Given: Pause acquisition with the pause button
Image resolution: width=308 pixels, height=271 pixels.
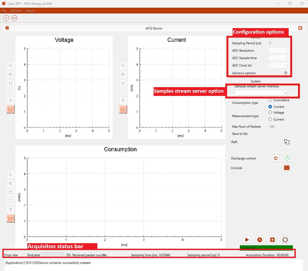Looking at the screenshot, I should [260, 240].
